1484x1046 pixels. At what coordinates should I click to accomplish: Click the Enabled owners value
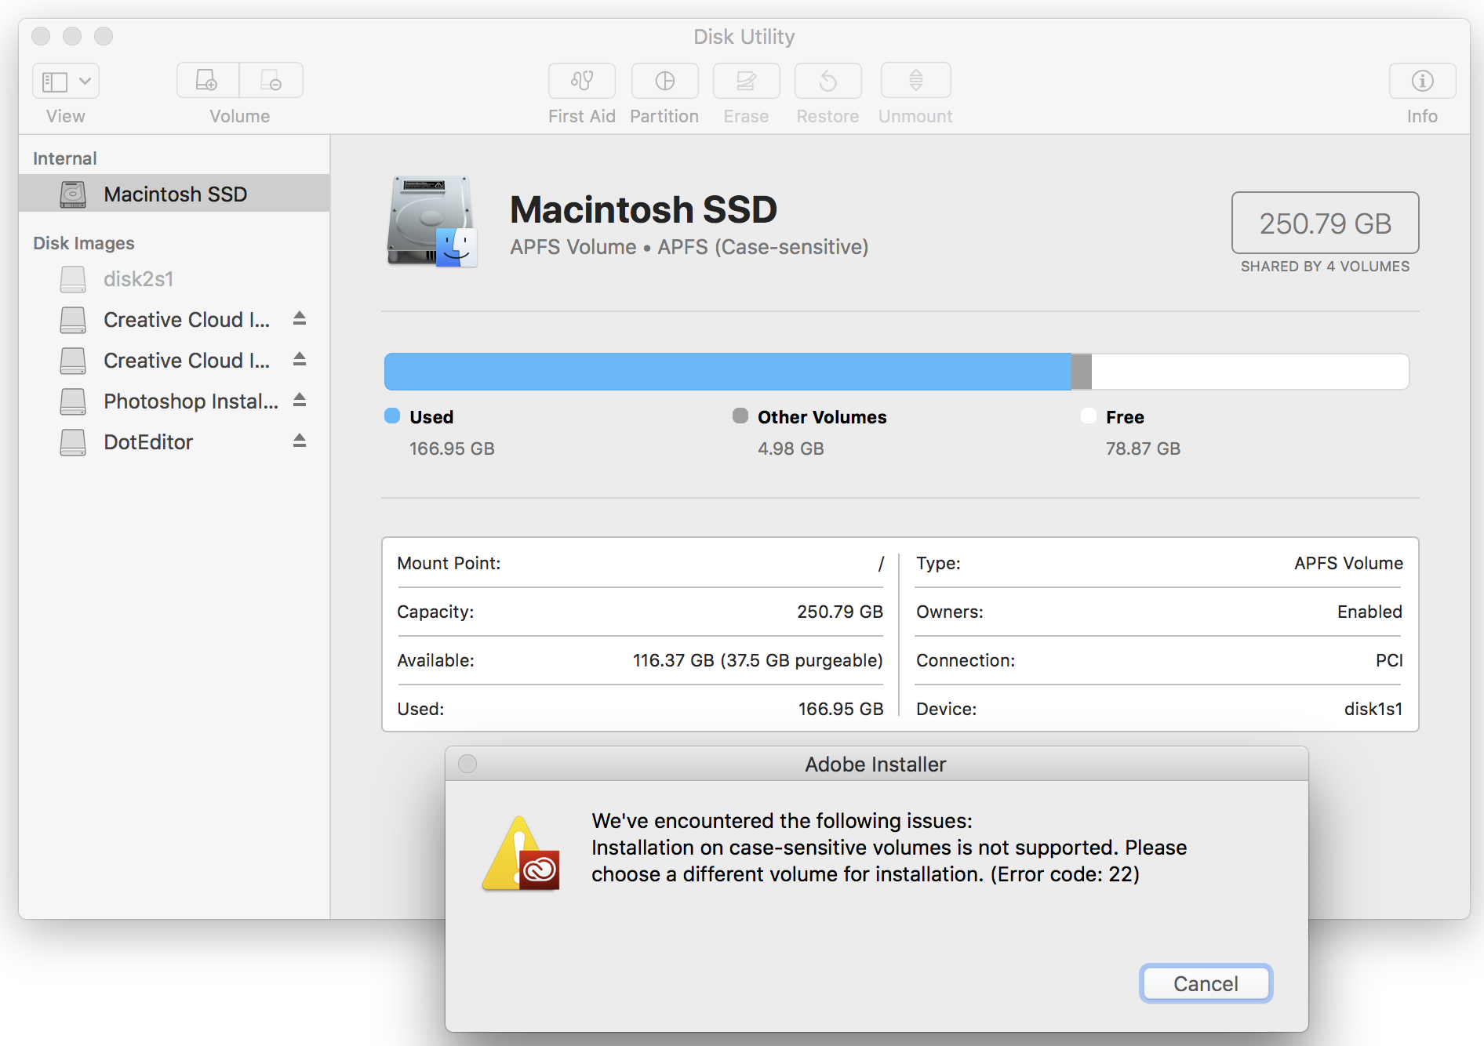point(1369,612)
